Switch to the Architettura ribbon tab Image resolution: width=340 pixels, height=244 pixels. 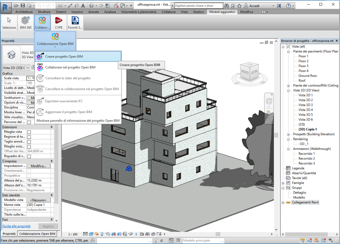[24, 12]
